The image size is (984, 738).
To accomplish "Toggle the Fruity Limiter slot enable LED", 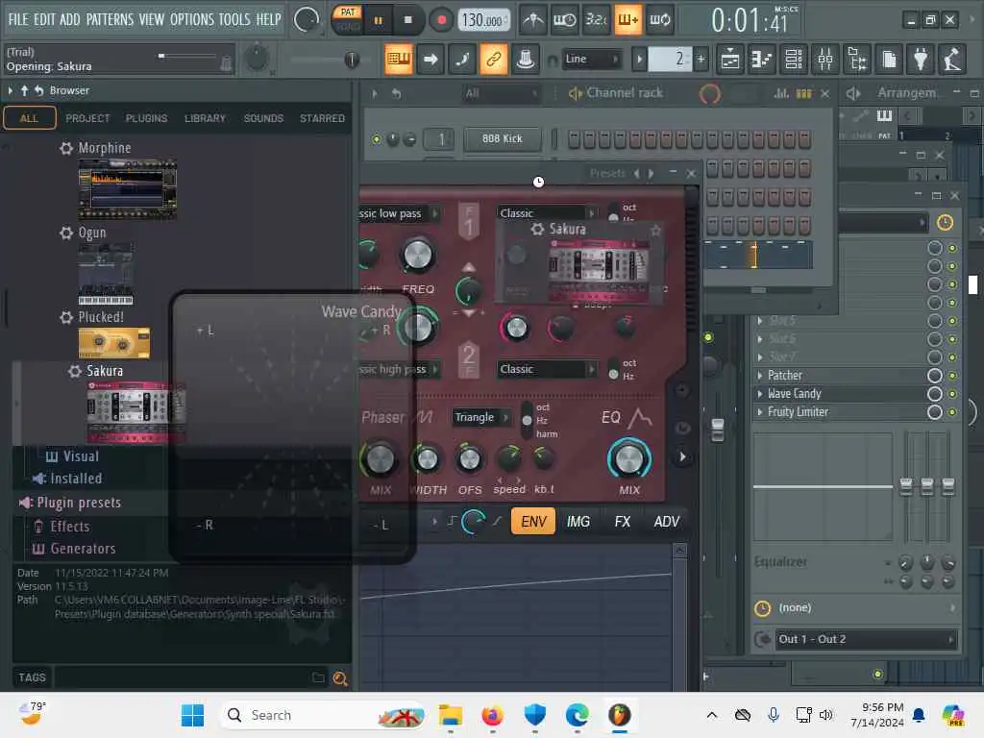I will click(952, 412).
